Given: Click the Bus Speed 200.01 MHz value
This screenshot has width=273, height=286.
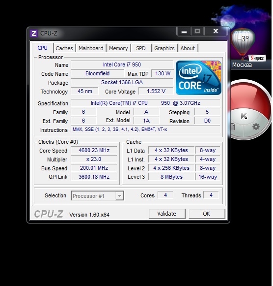Looking at the screenshot, I should 94,168.
